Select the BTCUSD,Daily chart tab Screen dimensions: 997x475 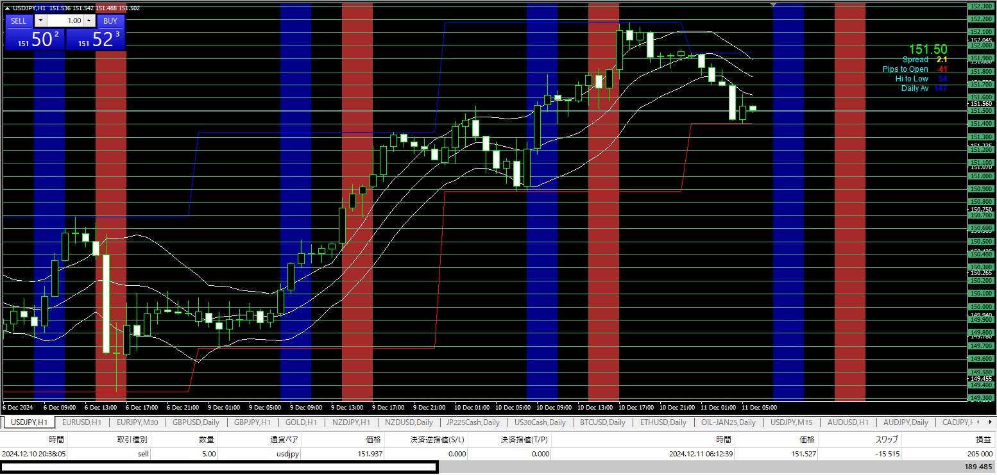602,422
